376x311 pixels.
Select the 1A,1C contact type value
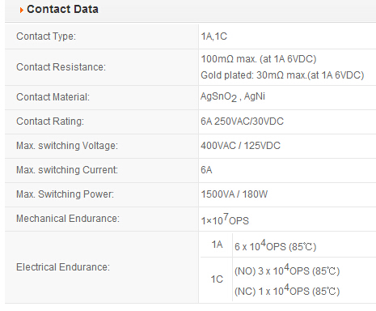click(214, 36)
